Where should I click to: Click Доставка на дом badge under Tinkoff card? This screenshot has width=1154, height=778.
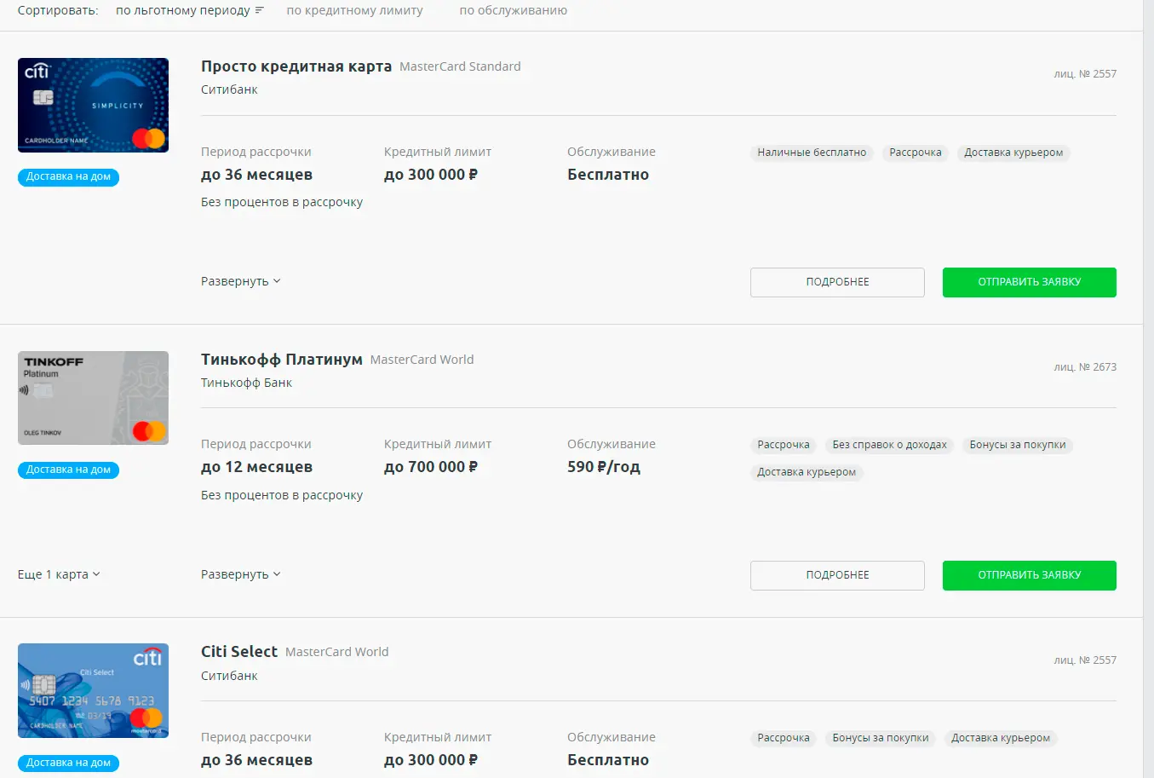pos(68,470)
